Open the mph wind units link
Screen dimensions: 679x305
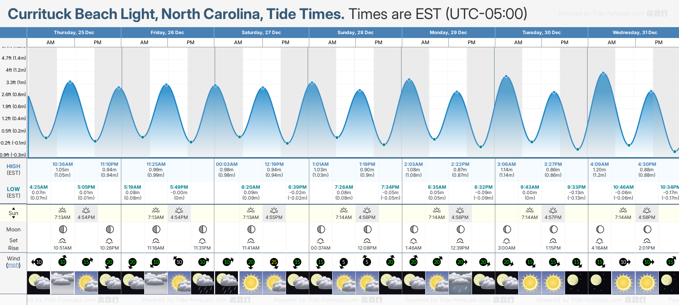coord(14,265)
